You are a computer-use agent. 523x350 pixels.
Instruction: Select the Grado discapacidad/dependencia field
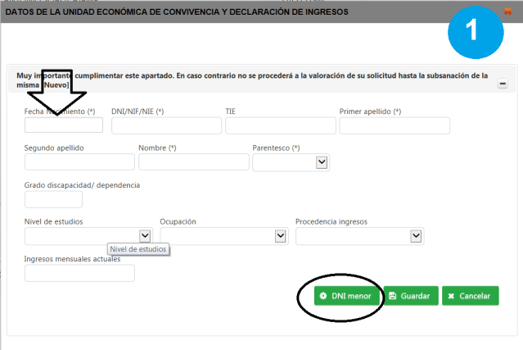(53, 199)
